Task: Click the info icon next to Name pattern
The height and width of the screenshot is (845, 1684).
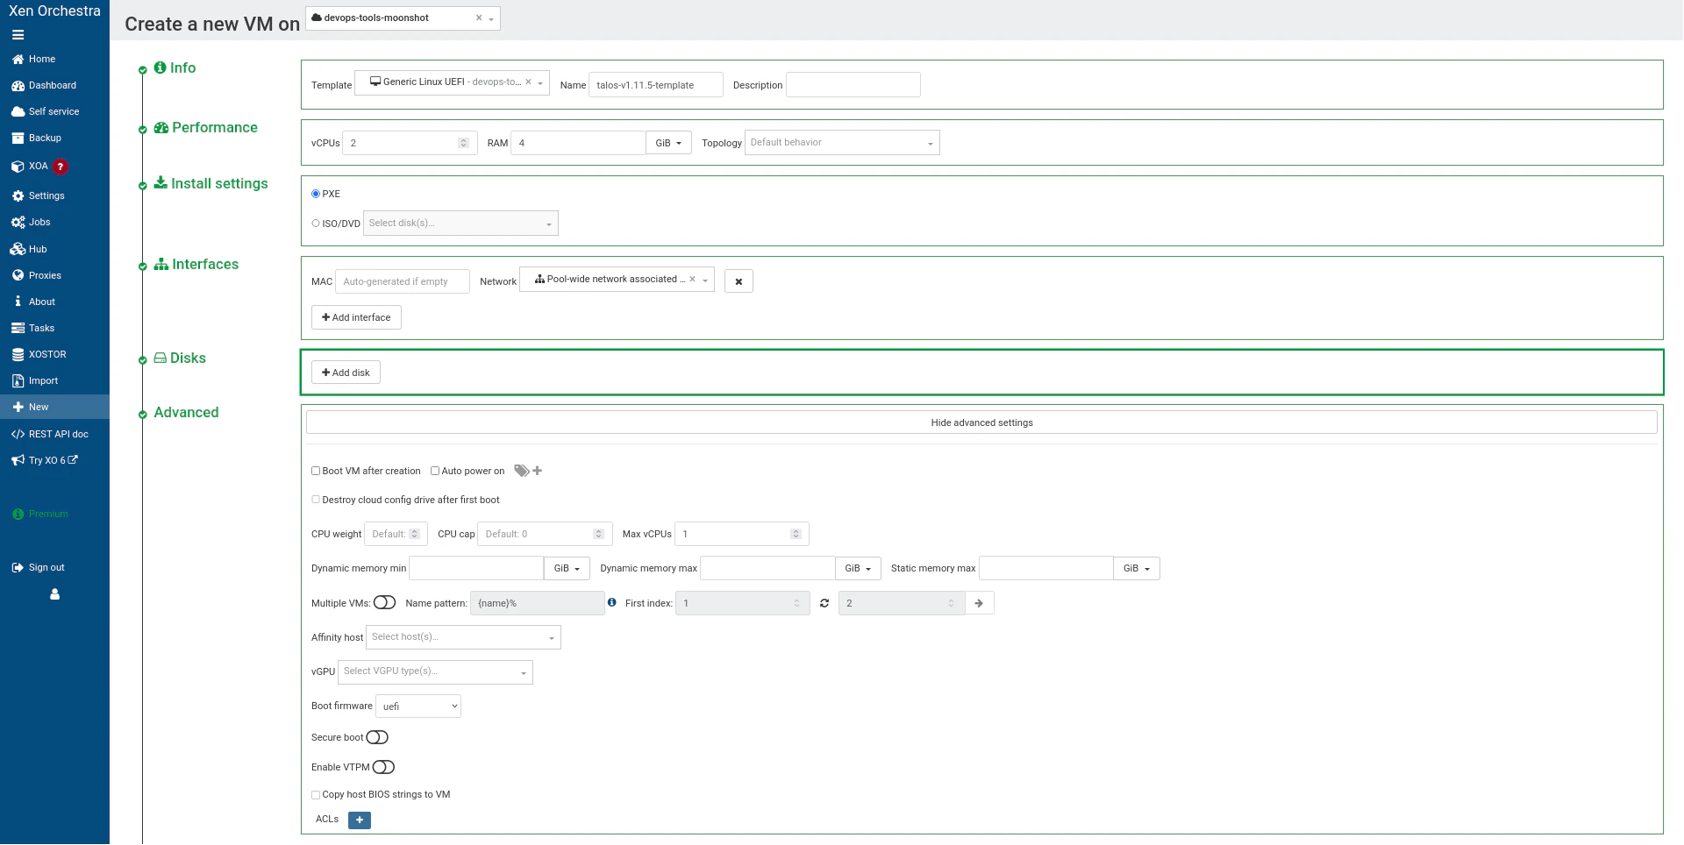Action: pos(611,603)
